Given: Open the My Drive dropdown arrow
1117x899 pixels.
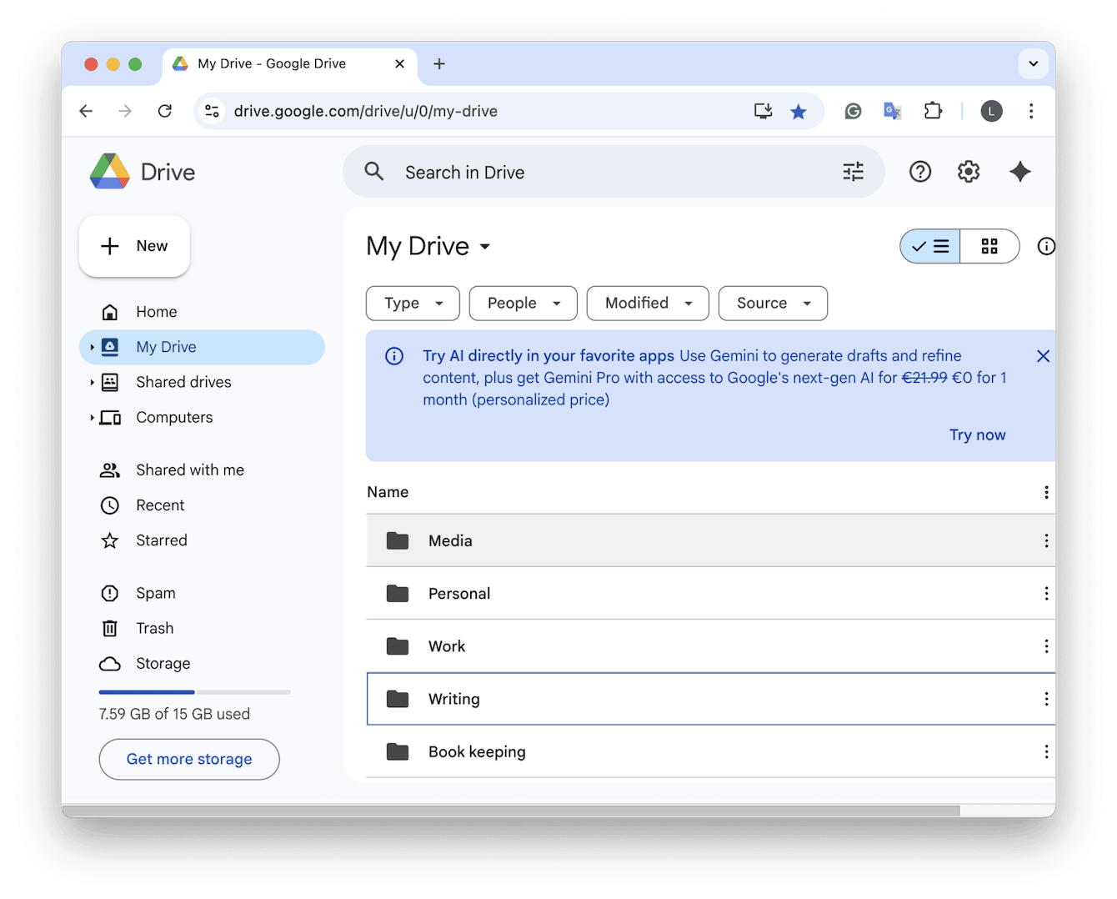Looking at the screenshot, I should (485, 246).
